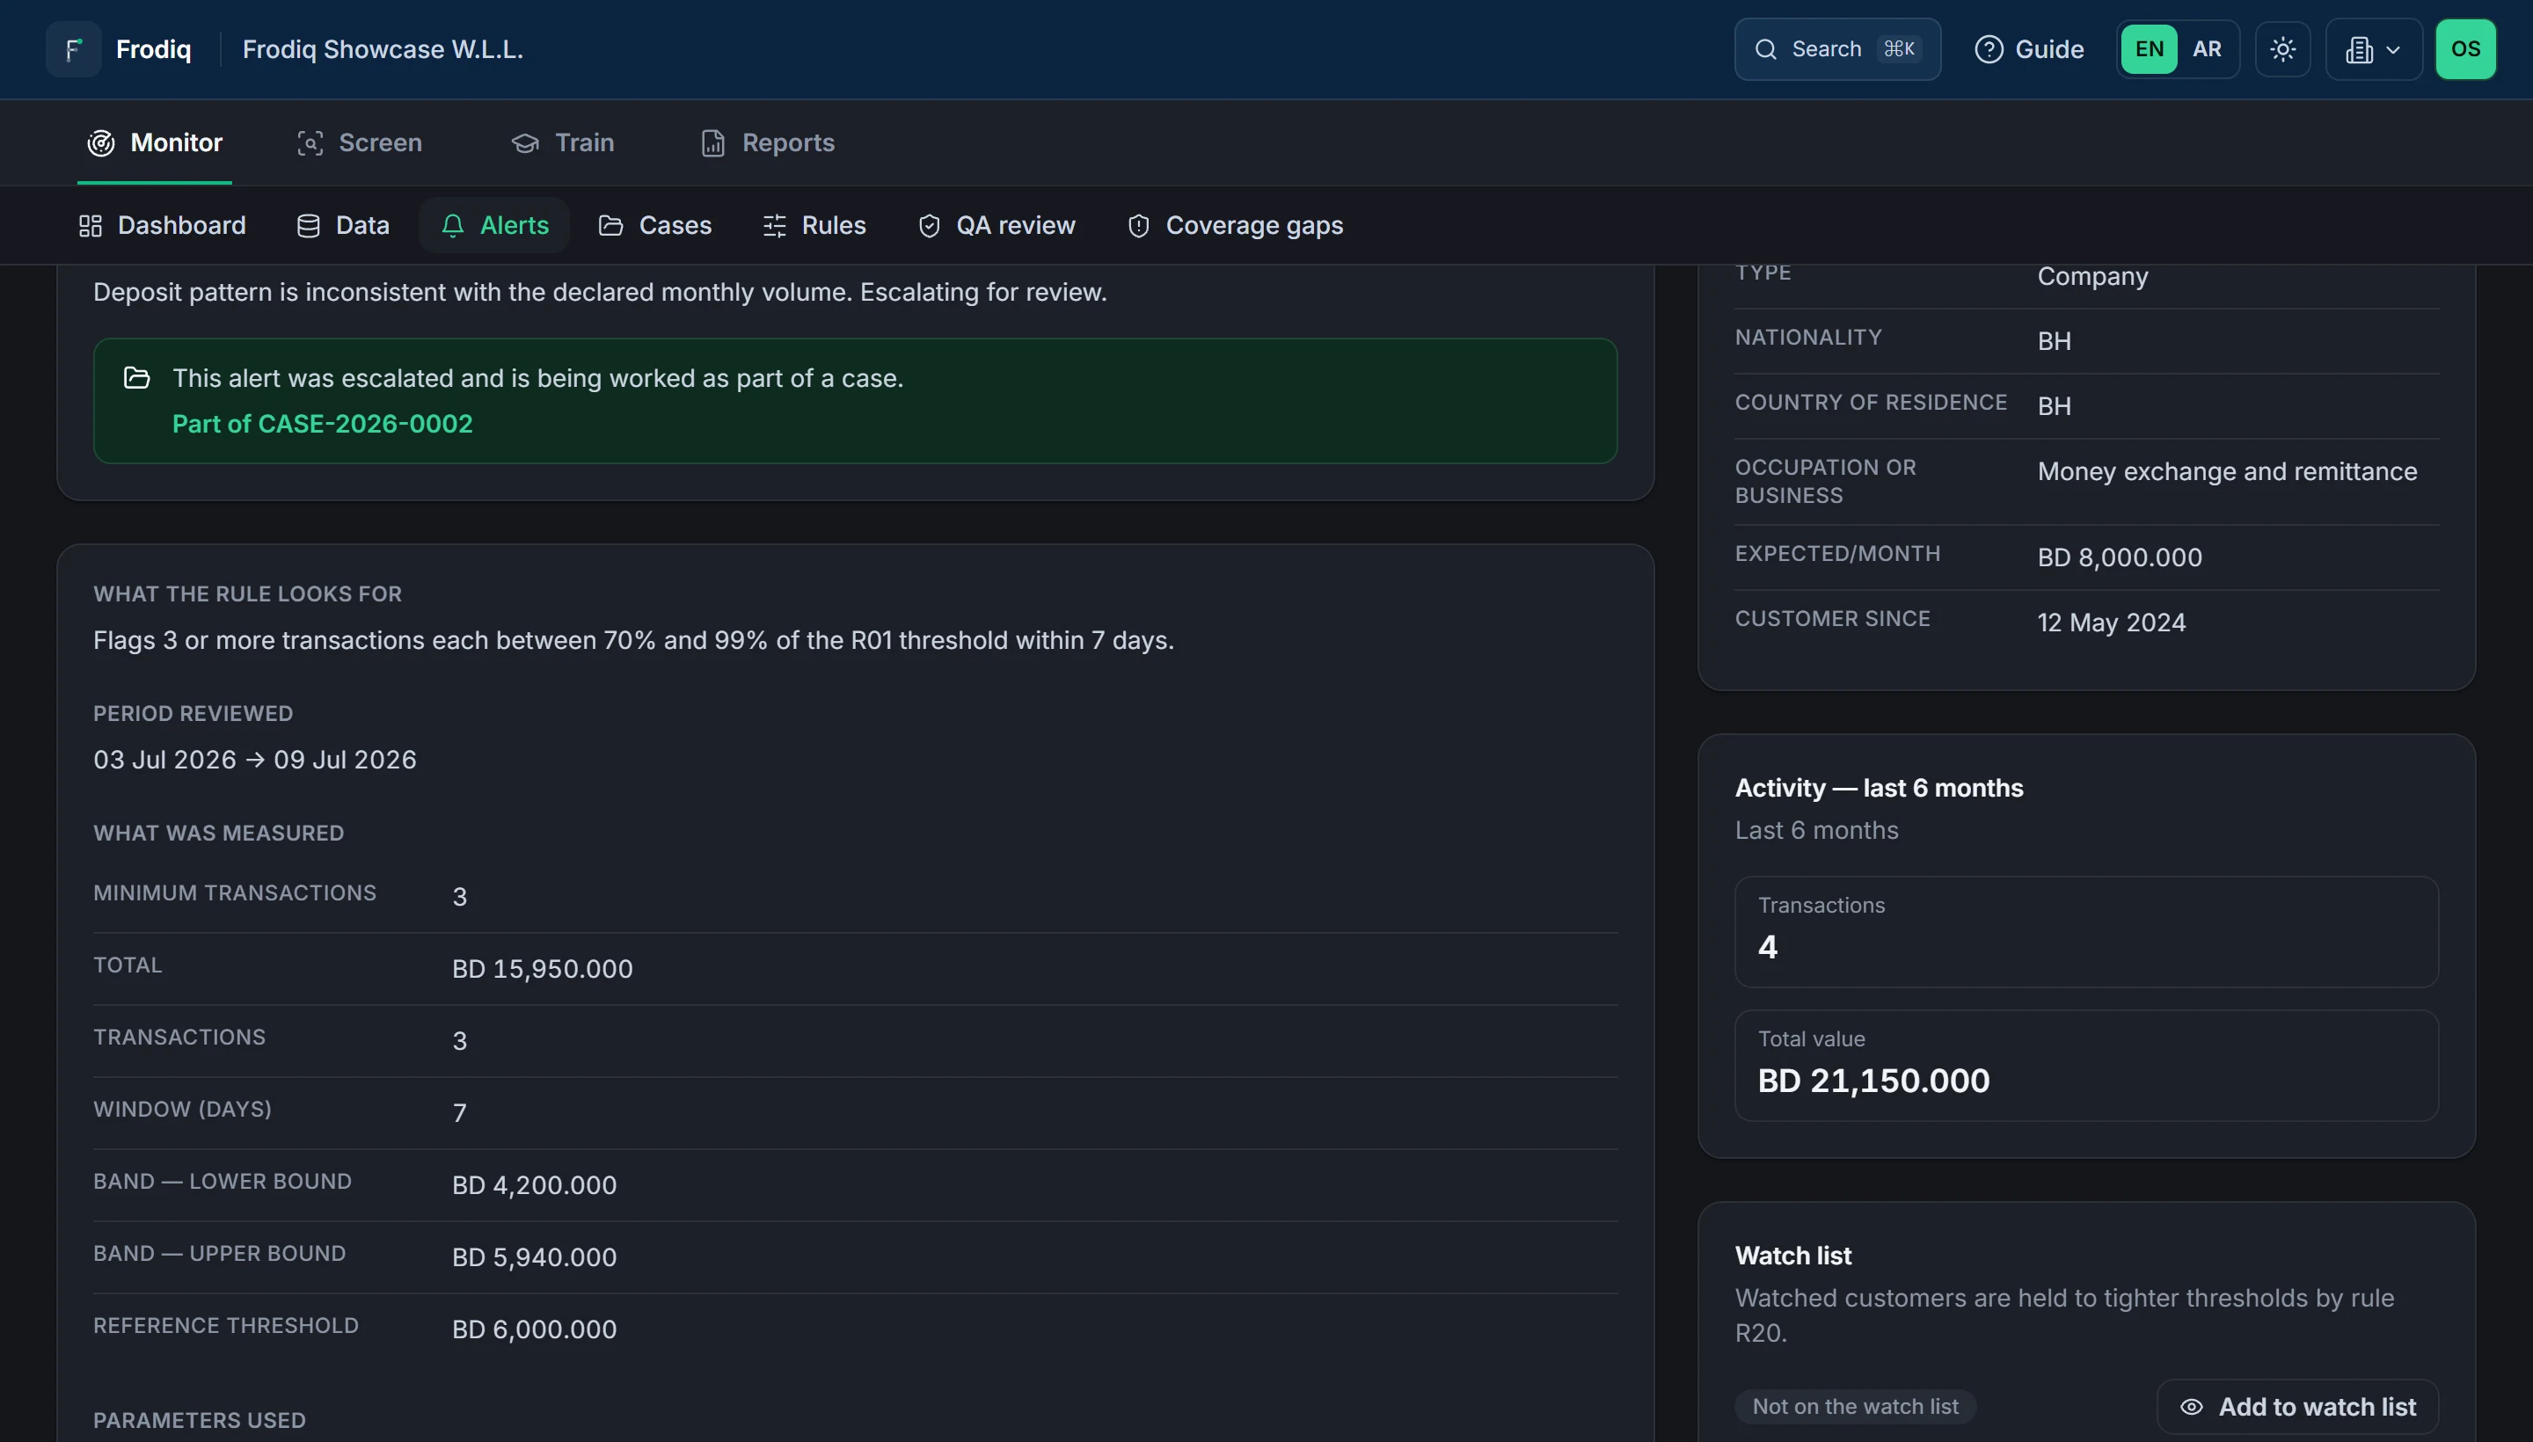Click the customer since date 12 May 2024
The height and width of the screenshot is (1442, 2533).
tap(2111, 623)
